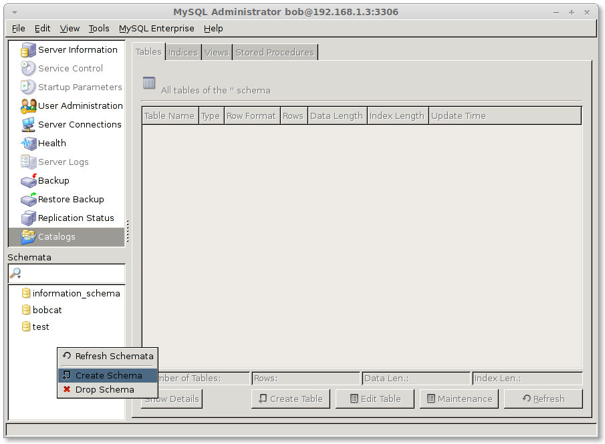The image size is (605, 444).
Task: Open the MySQL Enterprise menu
Action: coord(156,29)
